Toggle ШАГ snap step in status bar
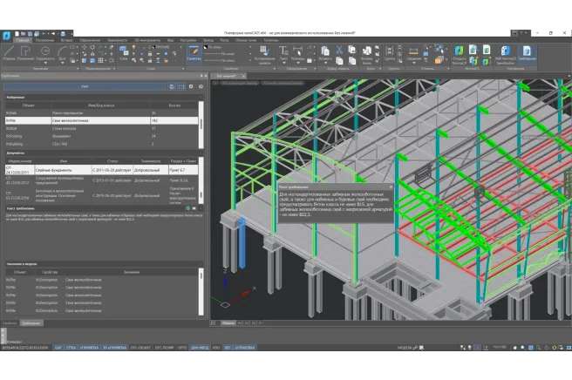This screenshot has width=572, height=380. point(59,348)
